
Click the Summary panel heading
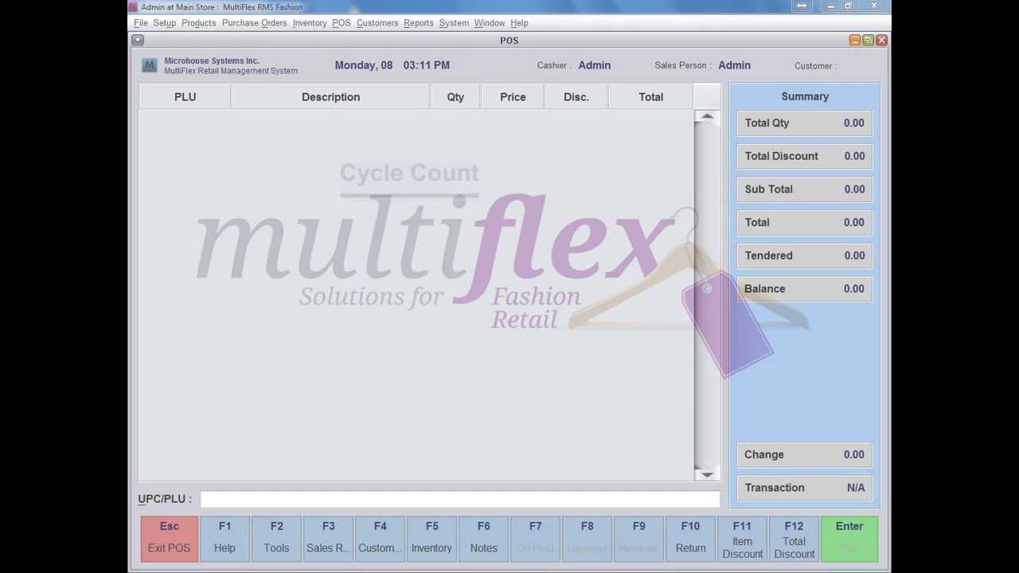coord(805,96)
